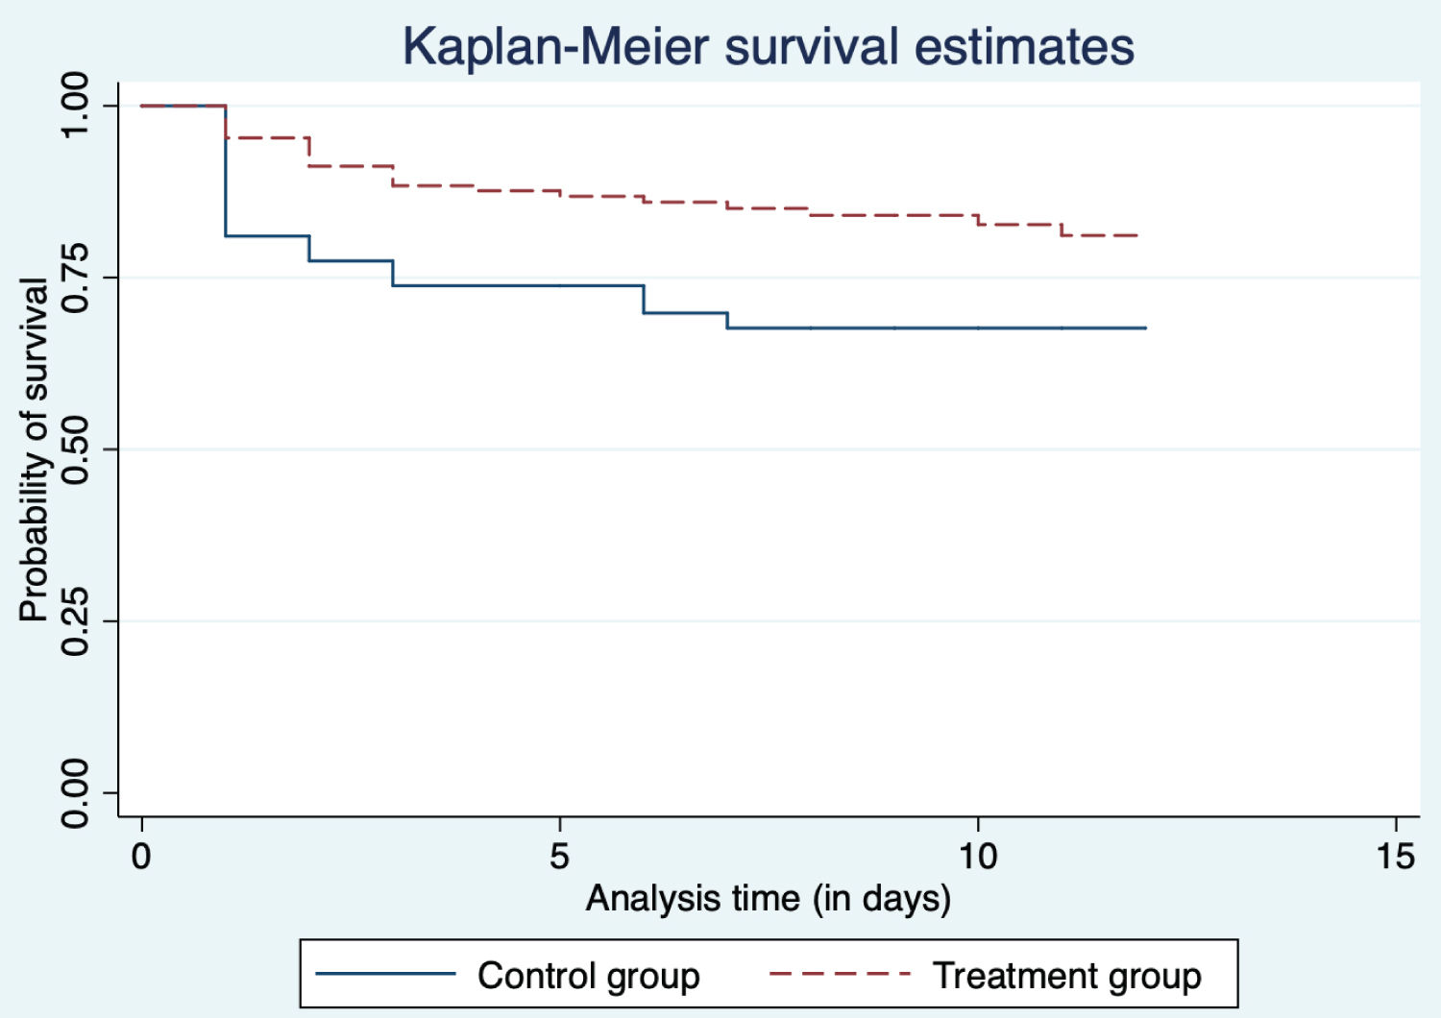Select the Probability of survival axis label

tap(34, 449)
